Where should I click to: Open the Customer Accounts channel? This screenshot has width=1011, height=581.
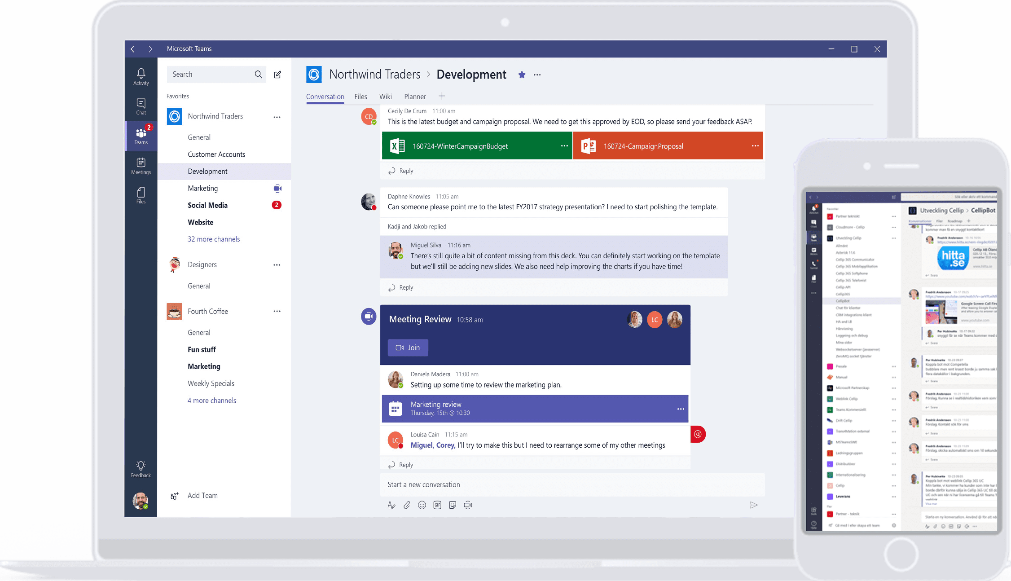coord(216,154)
